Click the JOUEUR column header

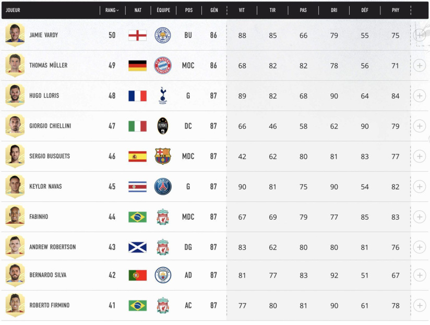[x=14, y=10]
